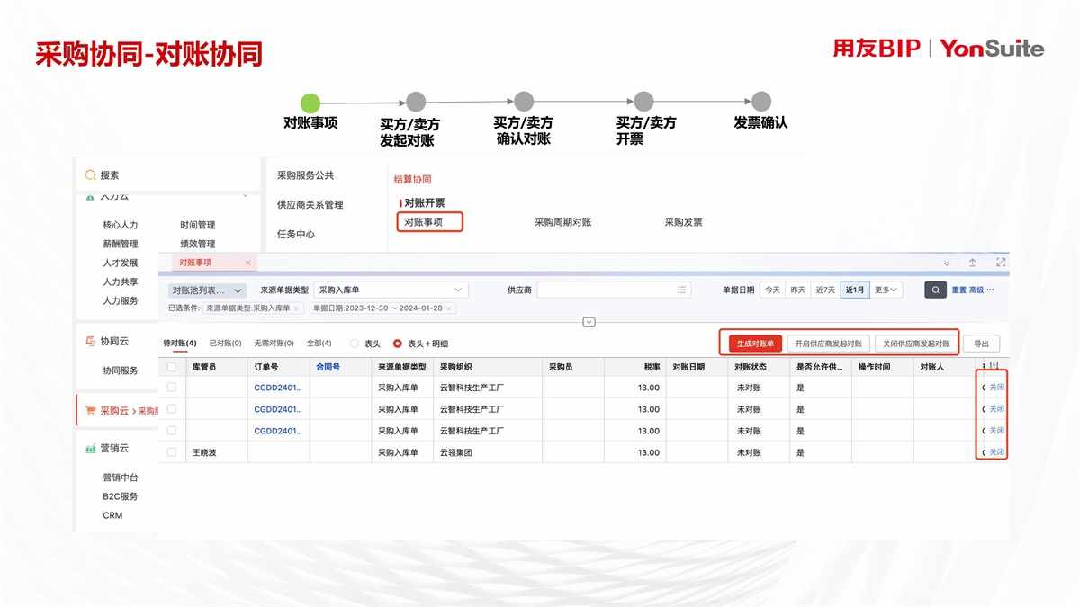The height and width of the screenshot is (607, 1080).
Task: Expand the 对账池列表 dropdown
Action: point(207,290)
